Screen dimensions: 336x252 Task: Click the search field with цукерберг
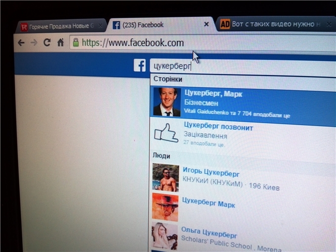243,67
